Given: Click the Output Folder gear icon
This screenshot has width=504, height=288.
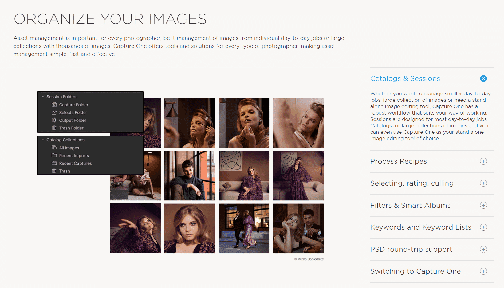Looking at the screenshot, I should 54,120.
